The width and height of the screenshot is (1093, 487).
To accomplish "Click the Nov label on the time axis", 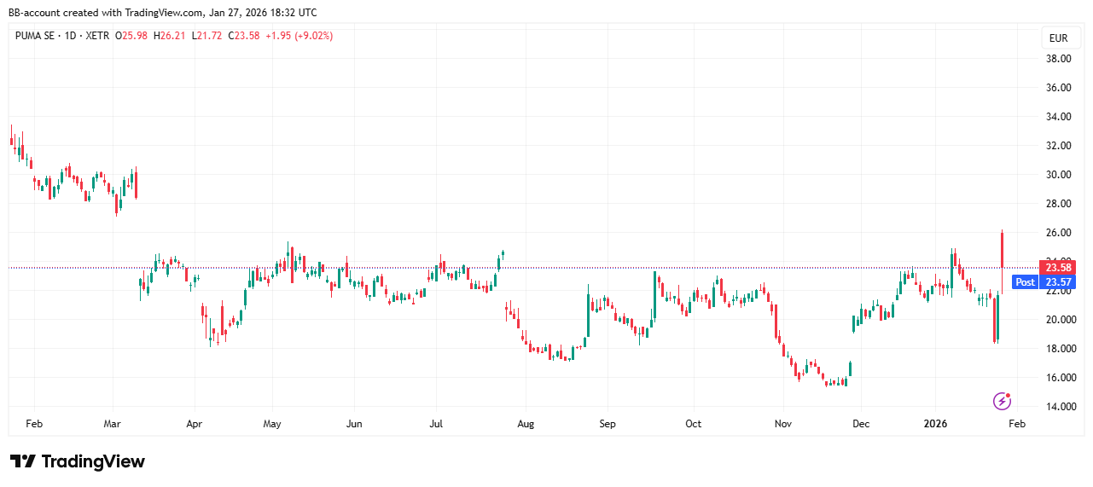I will [782, 423].
